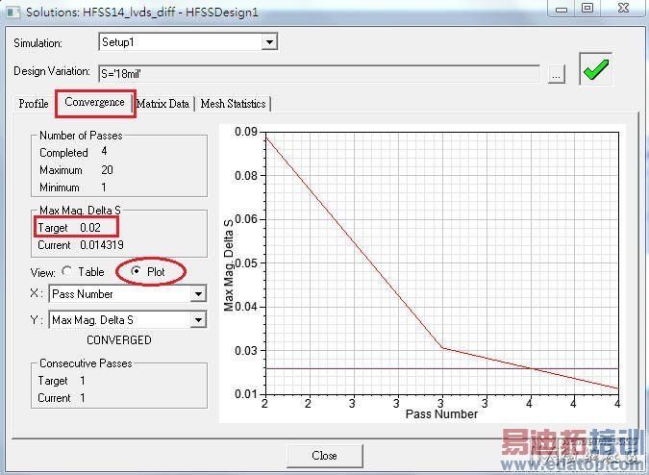This screenshot has width=649, height=475.
Task: Click the green checkmark validation icon
Action: [595, 69]
